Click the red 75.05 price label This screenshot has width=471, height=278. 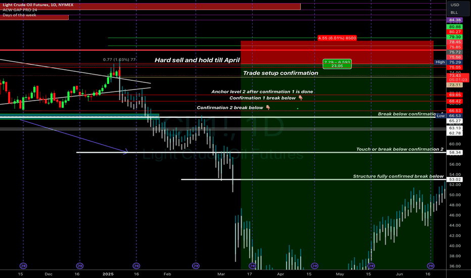tap(455, 68)
